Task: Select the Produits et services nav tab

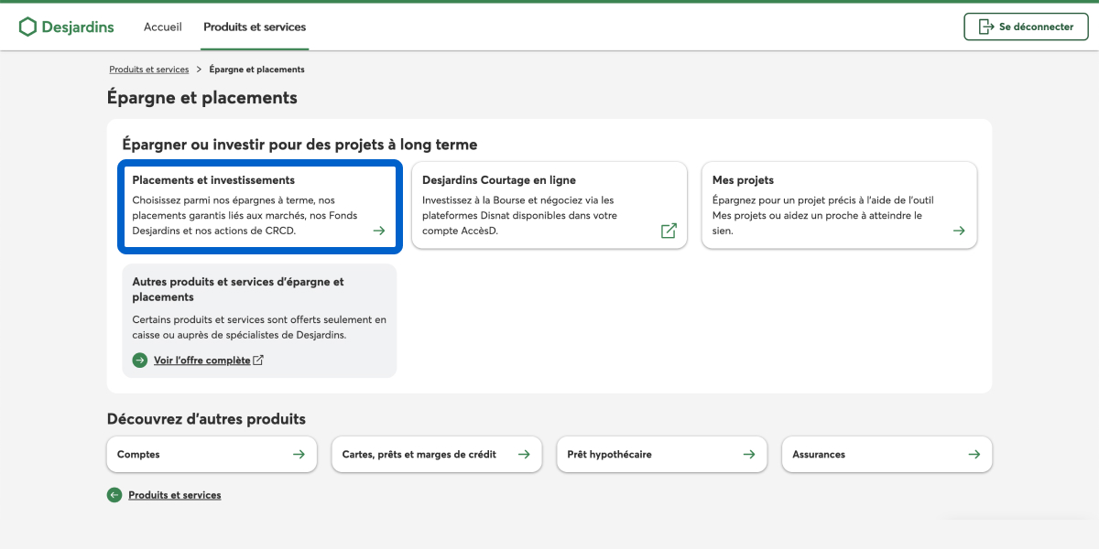Action: 255,27
